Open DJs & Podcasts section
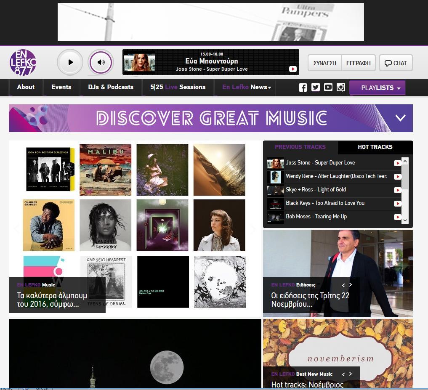This screenshot has width=428, height=390. [x=111, y=87]
